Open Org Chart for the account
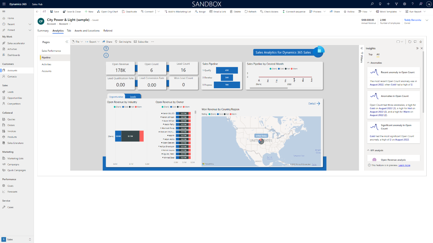Image resolution: width=433 pixels, height=243 pixels. click(x=107, y=11)
